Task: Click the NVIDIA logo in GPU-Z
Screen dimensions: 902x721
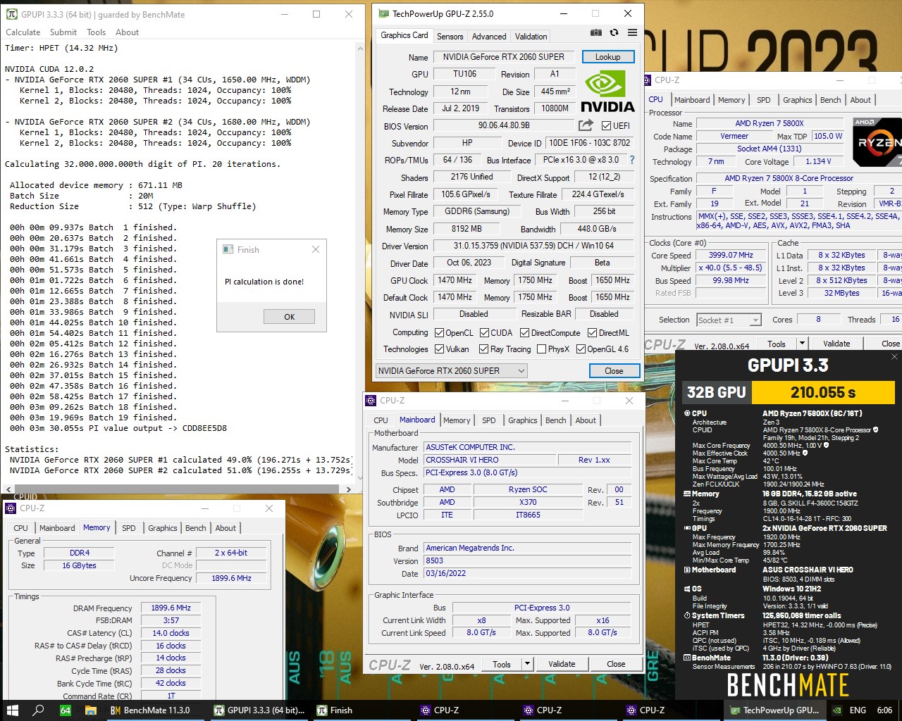Action: [607, 92]
